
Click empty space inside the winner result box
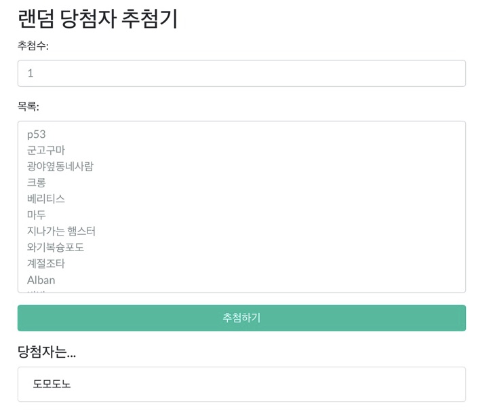(271, 384)
